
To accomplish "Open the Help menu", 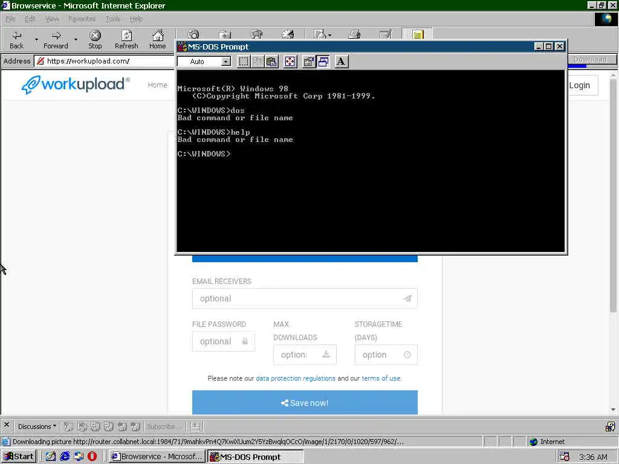I will click(136, 19).
